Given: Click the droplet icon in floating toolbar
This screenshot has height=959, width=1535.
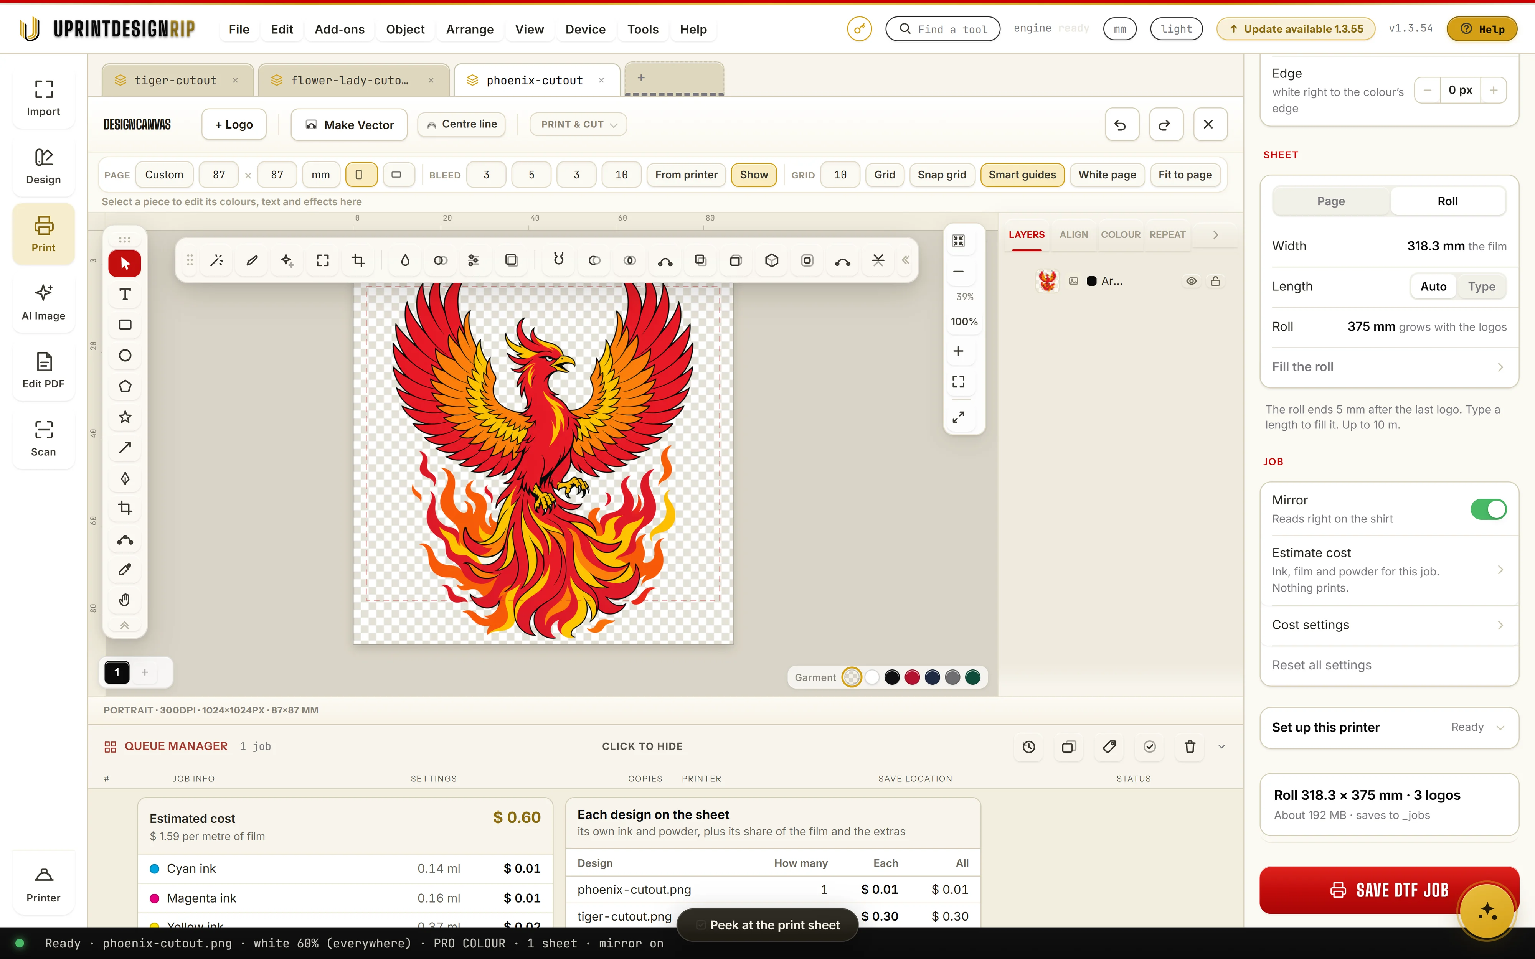Looking at the screenshot, I should click(405, 260).
